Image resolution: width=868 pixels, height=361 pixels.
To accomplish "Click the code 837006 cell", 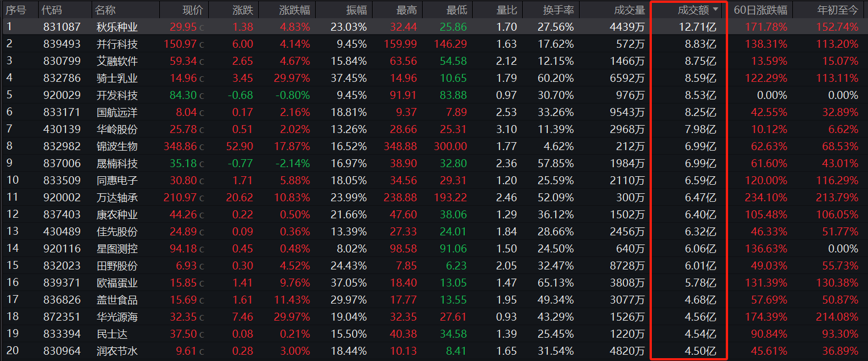I will (x=62, y=163).
